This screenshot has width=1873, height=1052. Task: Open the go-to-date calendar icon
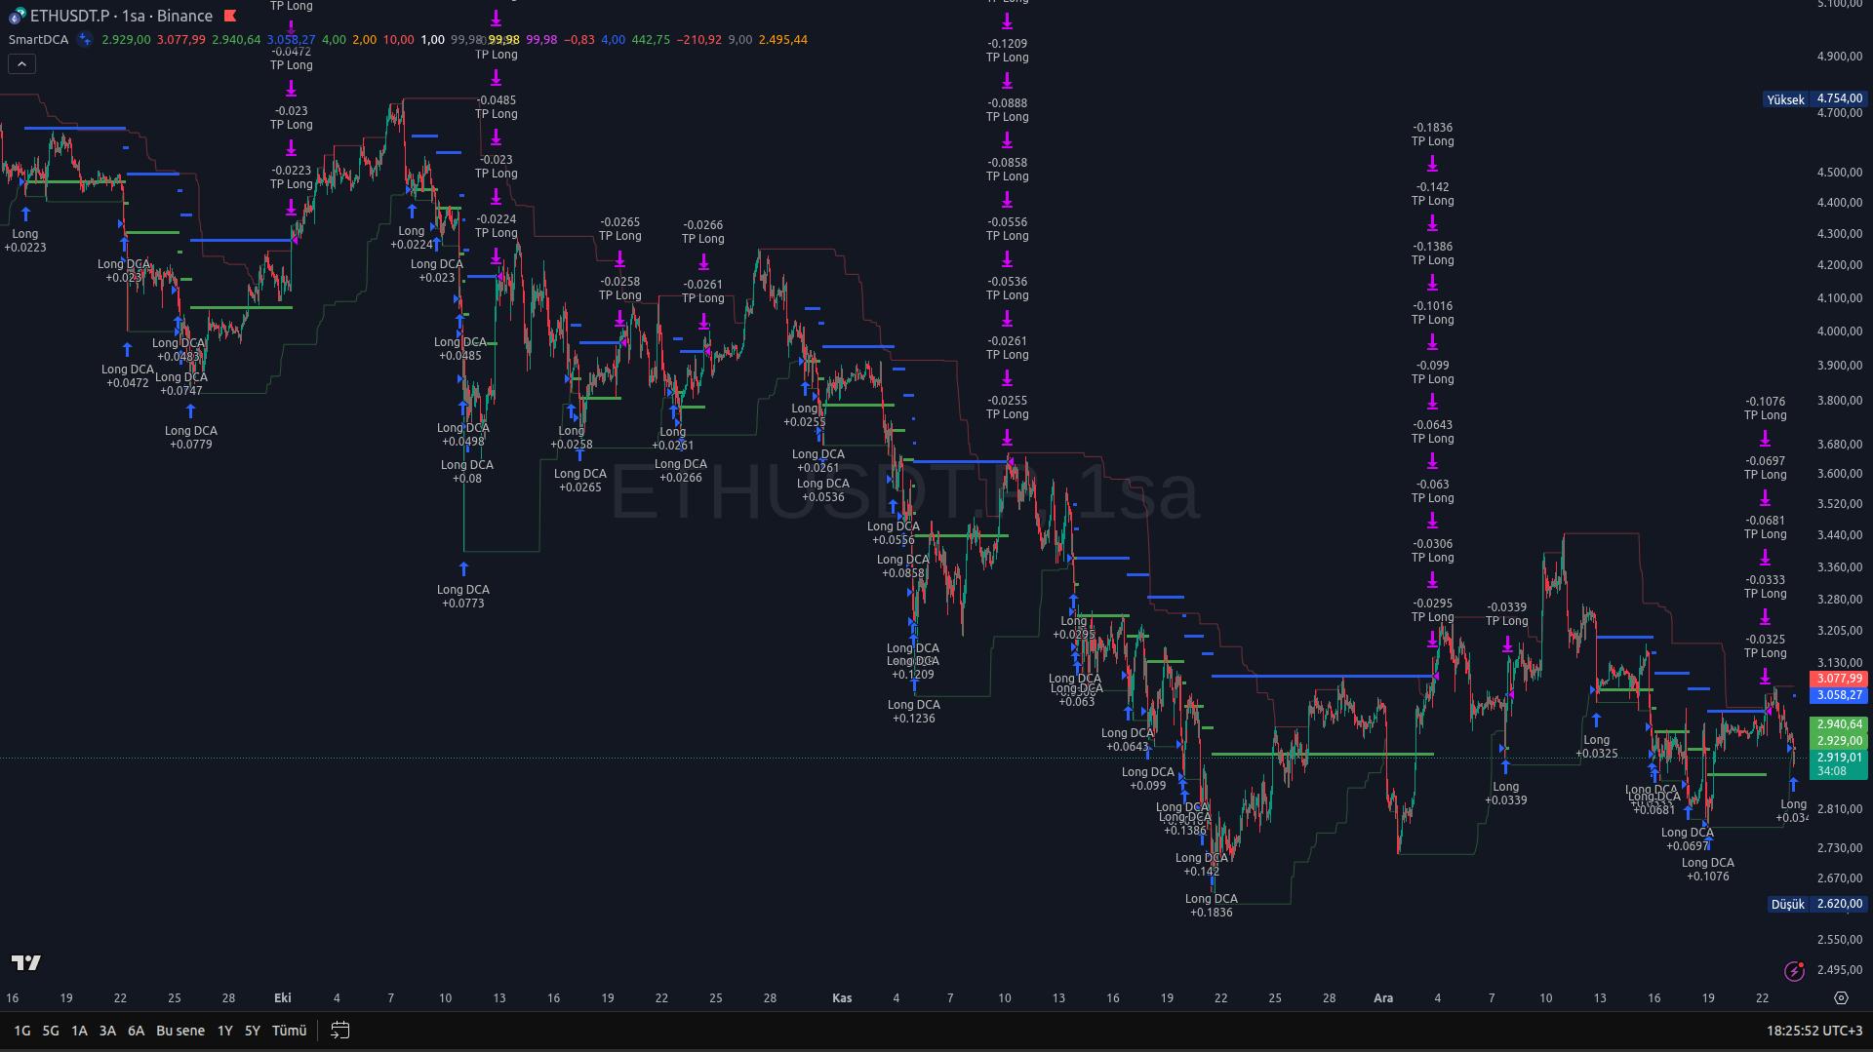339,1030
